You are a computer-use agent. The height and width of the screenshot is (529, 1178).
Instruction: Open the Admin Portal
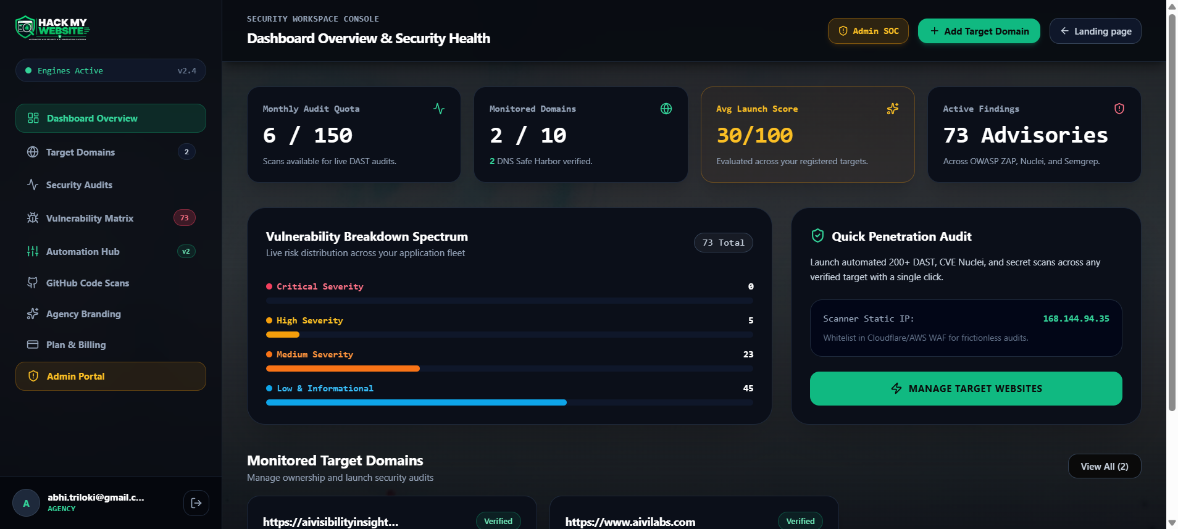(x=111, y=376)
